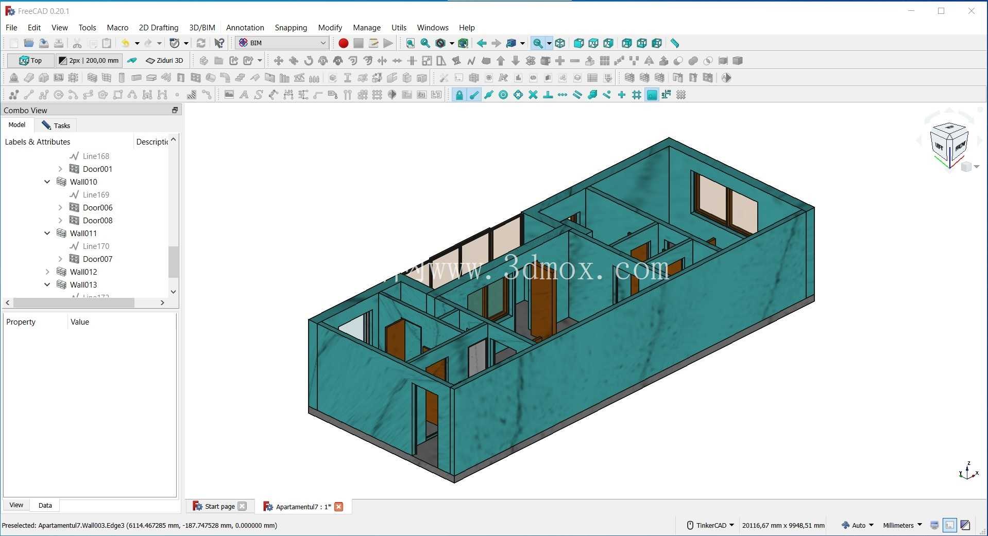Choose the Draft Polygon tool icon
Viewport: 988px width, 536px height.
pos(103,95)
